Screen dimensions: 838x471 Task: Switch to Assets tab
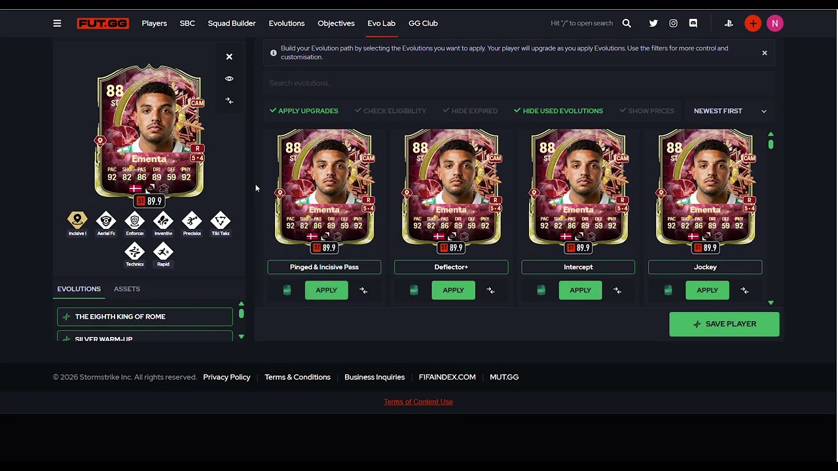tap(127, 289)
